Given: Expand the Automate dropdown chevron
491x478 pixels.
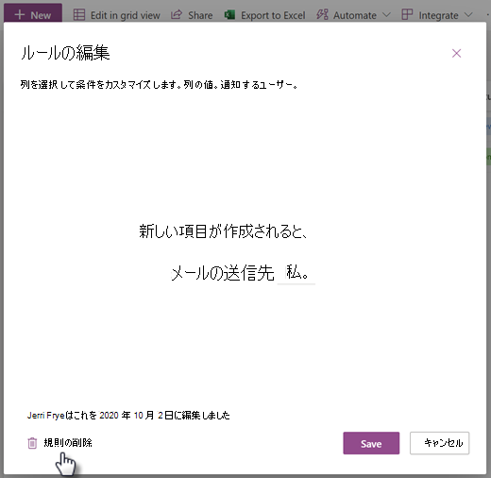Looking at the screenshot, I should click(x=386, y=15).
